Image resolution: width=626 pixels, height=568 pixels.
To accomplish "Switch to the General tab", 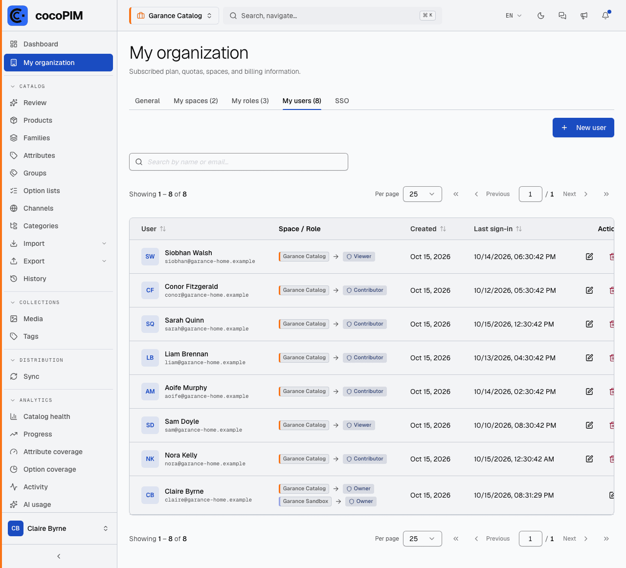I will click(147, 101).
